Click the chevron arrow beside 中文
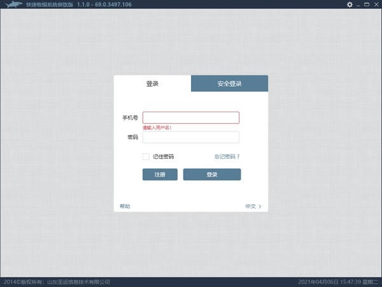The height and width of the screenshot is (287, 382). 260,206
